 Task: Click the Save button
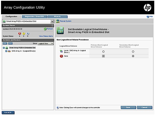(x=128, y=107)
